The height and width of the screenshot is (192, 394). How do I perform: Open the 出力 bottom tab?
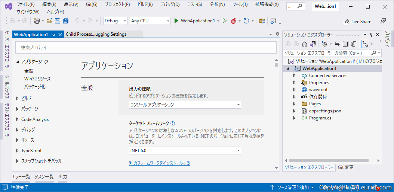63,177
